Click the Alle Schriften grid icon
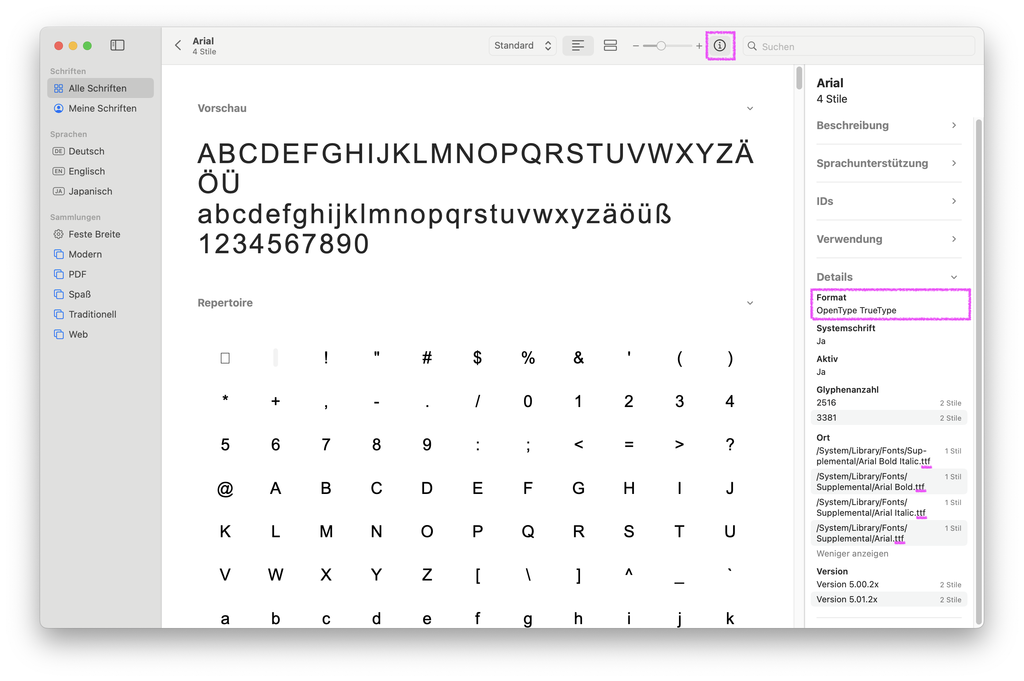The height and width of the screenshot is (681, 1024). click(59, 88)
